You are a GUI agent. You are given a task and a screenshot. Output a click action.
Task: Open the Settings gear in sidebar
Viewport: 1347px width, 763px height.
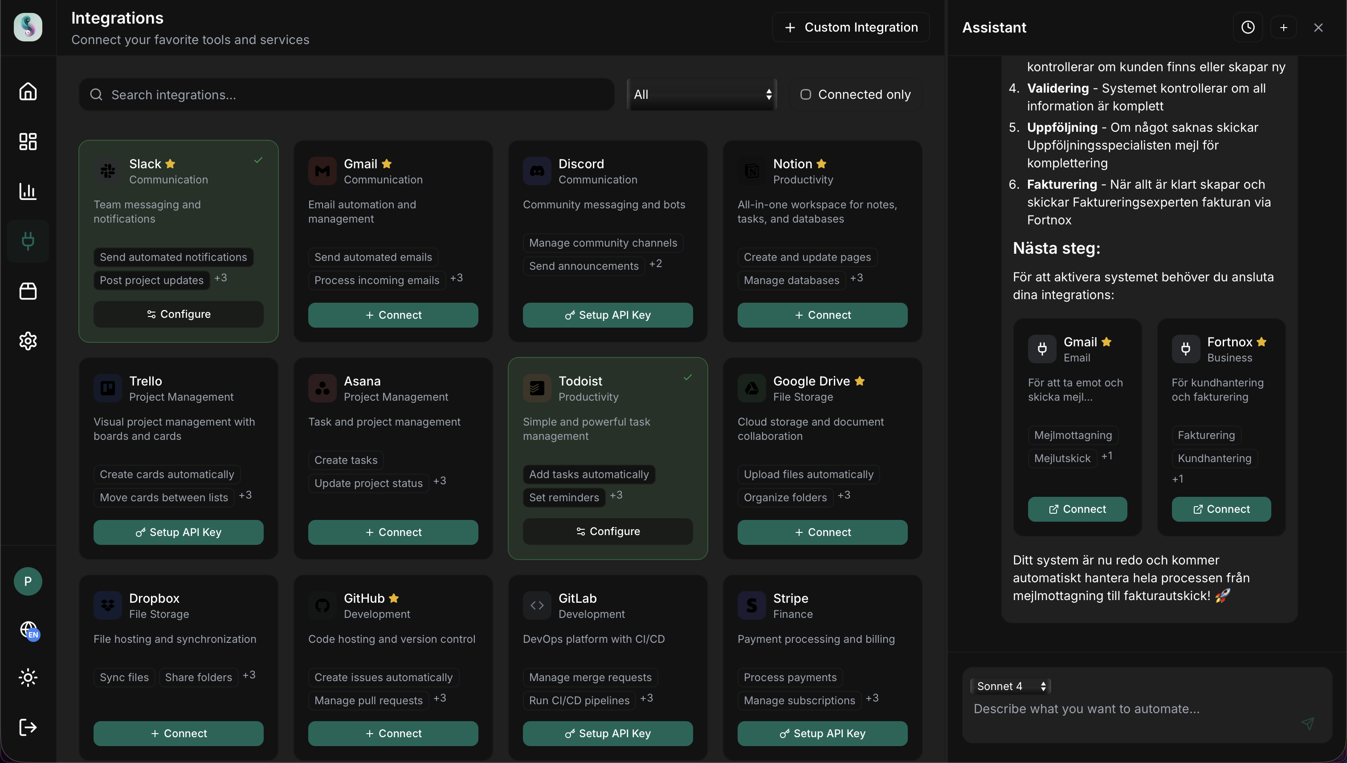28,341
